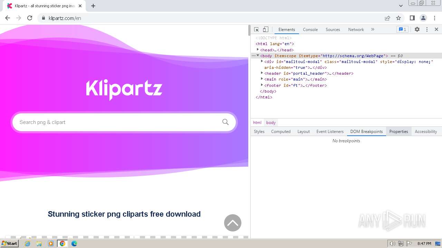The image size is (442, 248).
Task: Switch to the Network tab
Action: 356,30
